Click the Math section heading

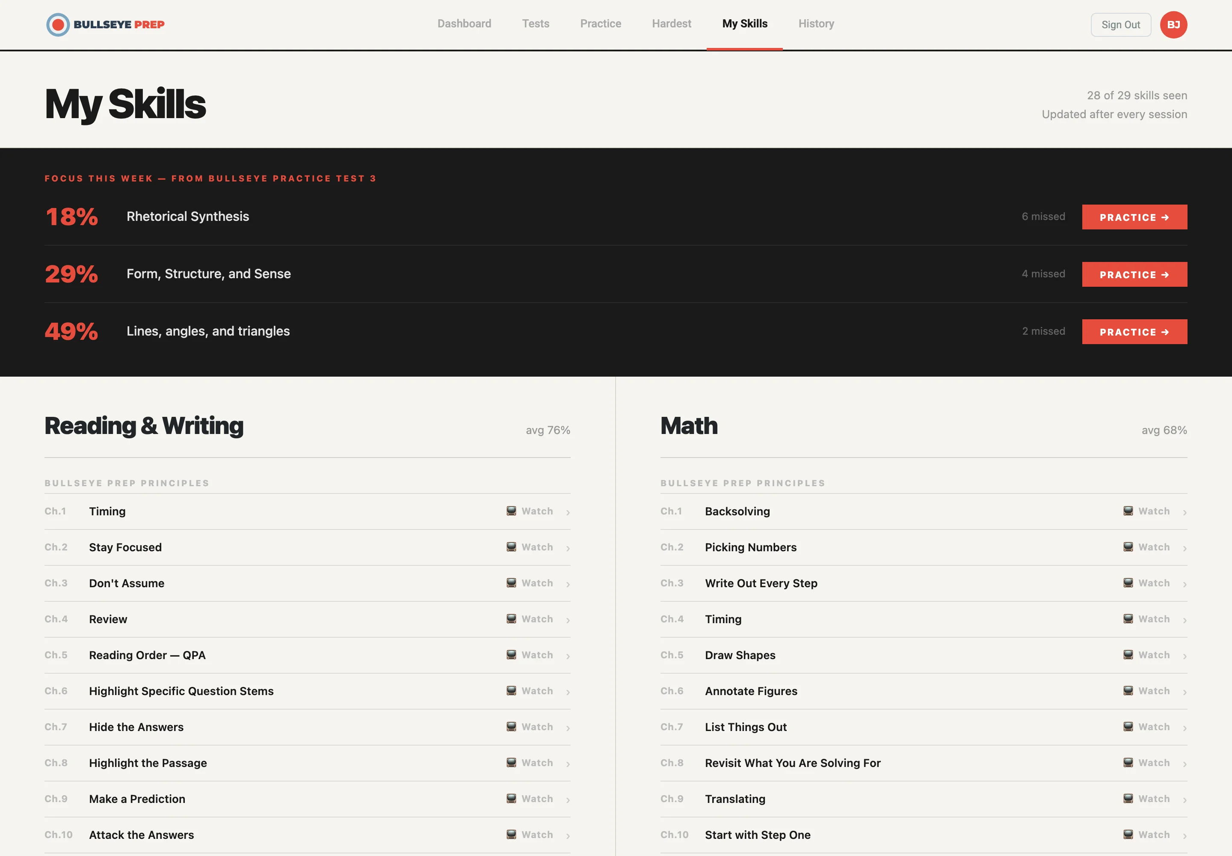pos(689,426)
